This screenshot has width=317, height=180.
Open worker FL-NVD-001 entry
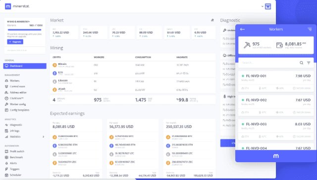[x=276, y=82]
